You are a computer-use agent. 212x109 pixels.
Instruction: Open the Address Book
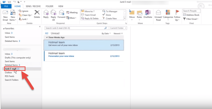(x=191, y=15)
